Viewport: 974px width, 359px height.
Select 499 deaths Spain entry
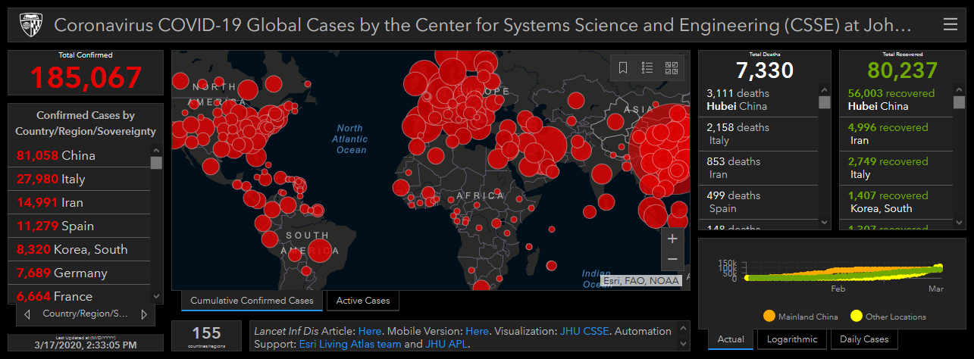coord(758,202)
